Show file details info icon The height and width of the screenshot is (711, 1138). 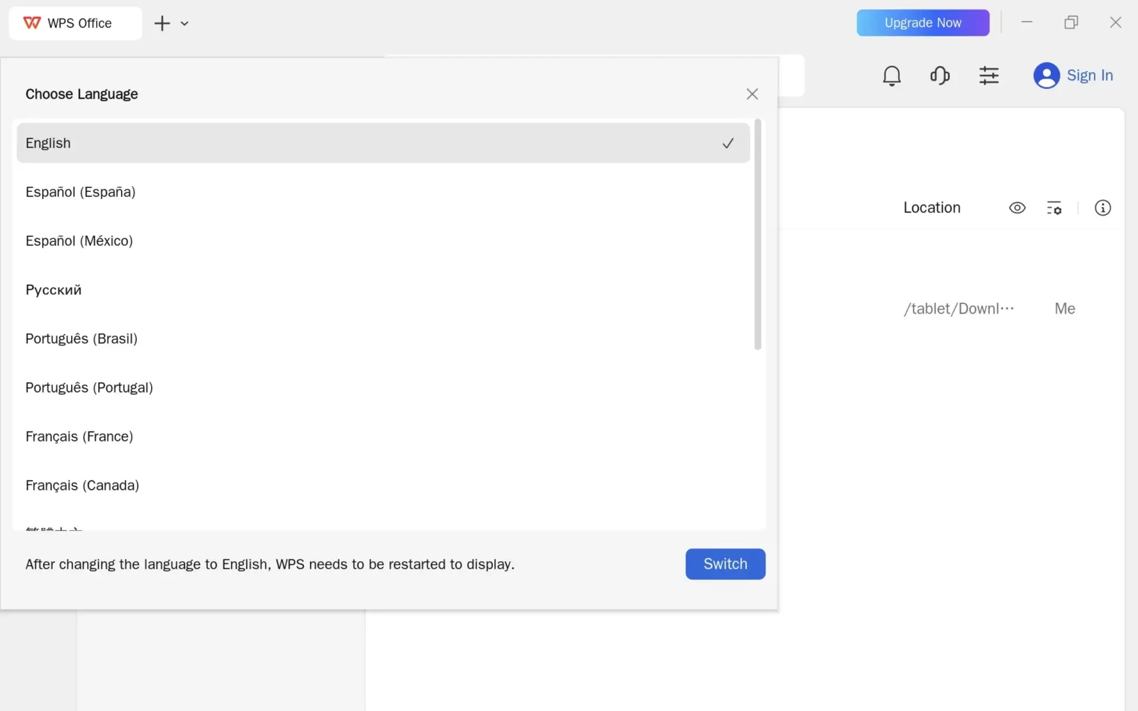tap(1102, 208)
